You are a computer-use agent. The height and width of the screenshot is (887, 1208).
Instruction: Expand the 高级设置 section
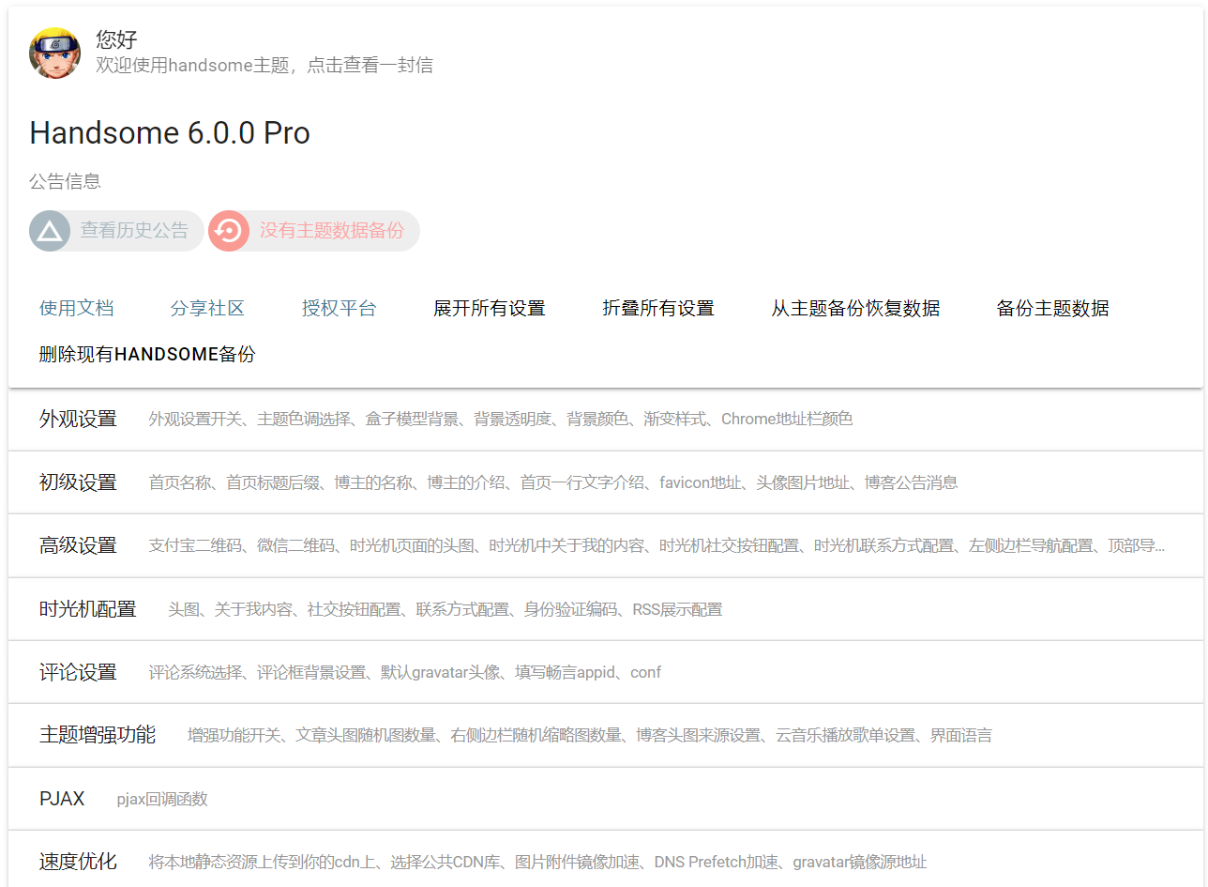click(605, 545)
